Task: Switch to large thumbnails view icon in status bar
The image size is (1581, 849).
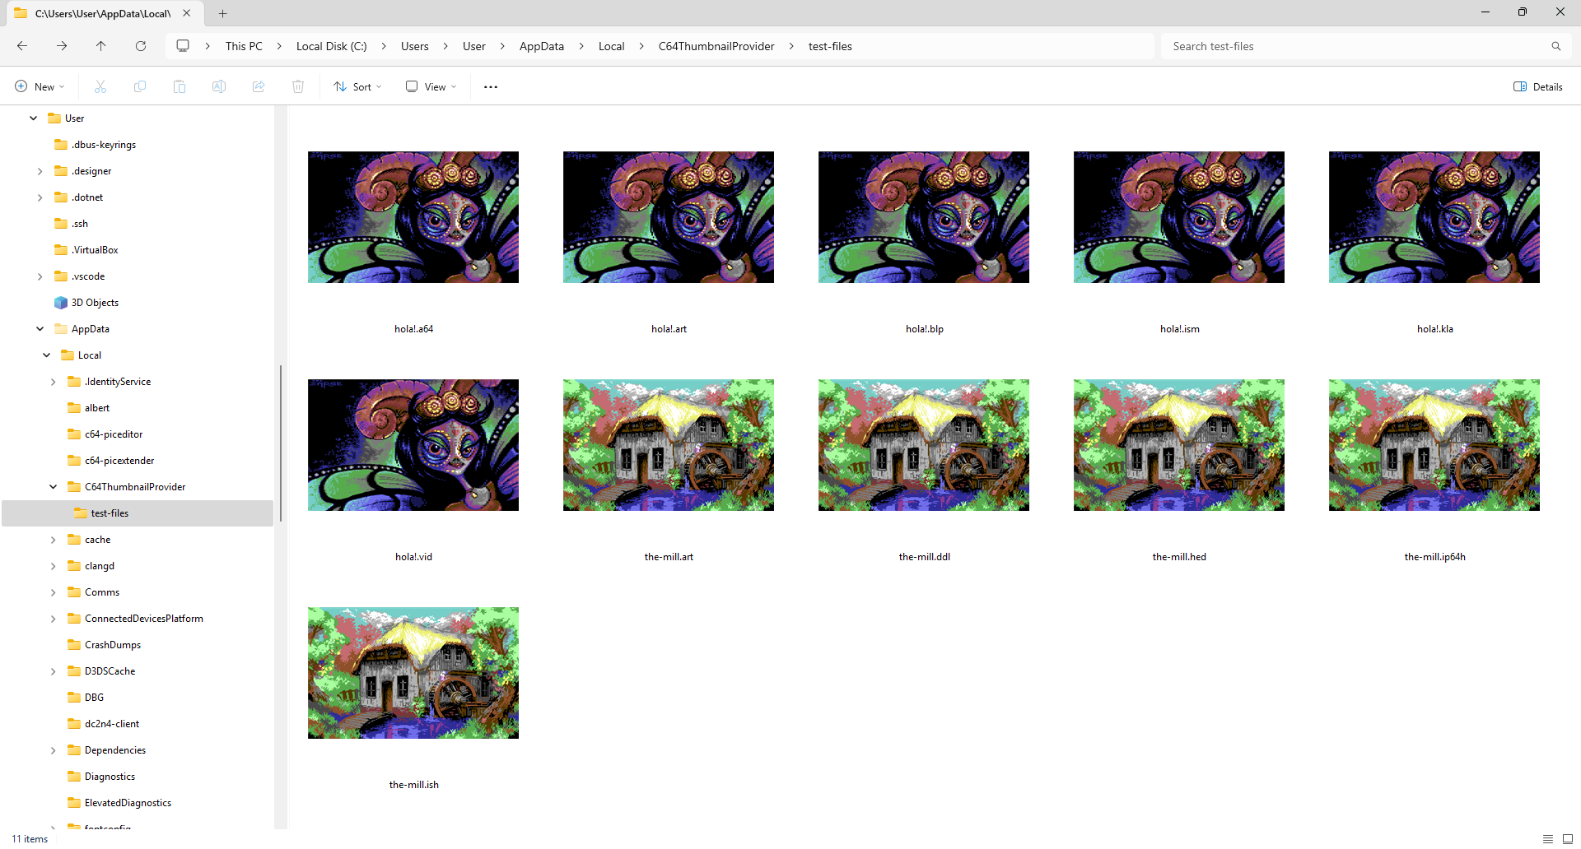Action: point(1568,838)
